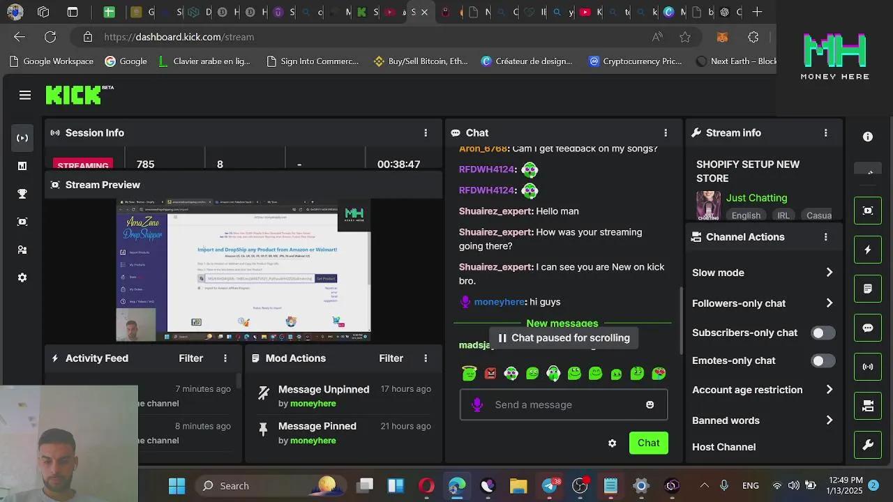Open the Kick hamburger menu
The width and height of the screenshot is (893, 502).
[25, 96]
